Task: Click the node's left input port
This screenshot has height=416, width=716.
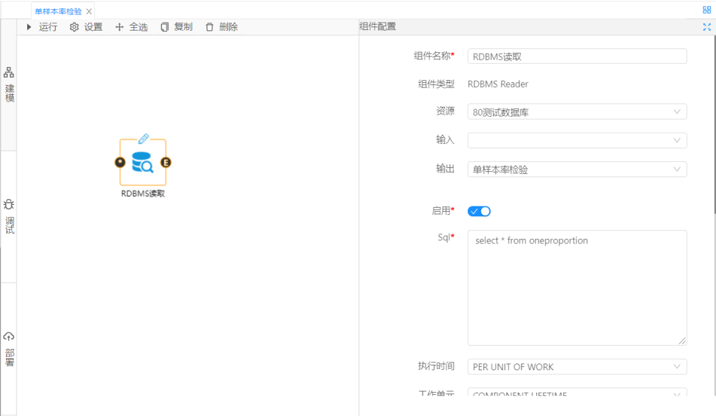Action: 119,163
